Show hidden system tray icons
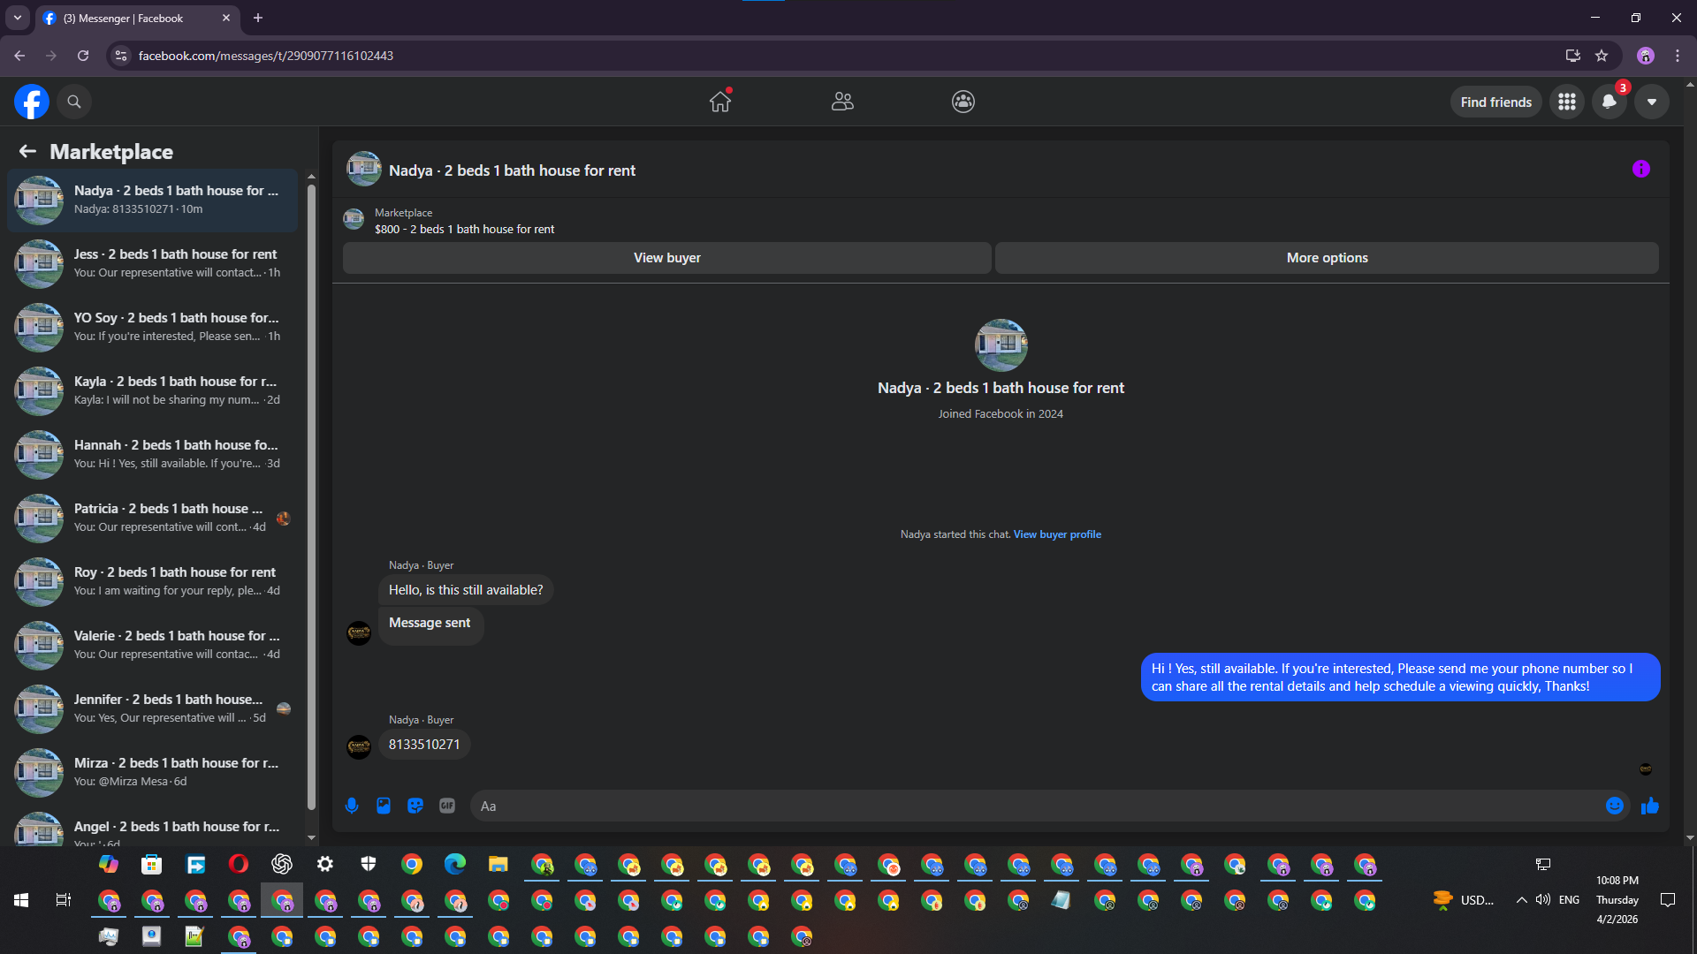The image size is (1697, 954). click(1521, 900)
